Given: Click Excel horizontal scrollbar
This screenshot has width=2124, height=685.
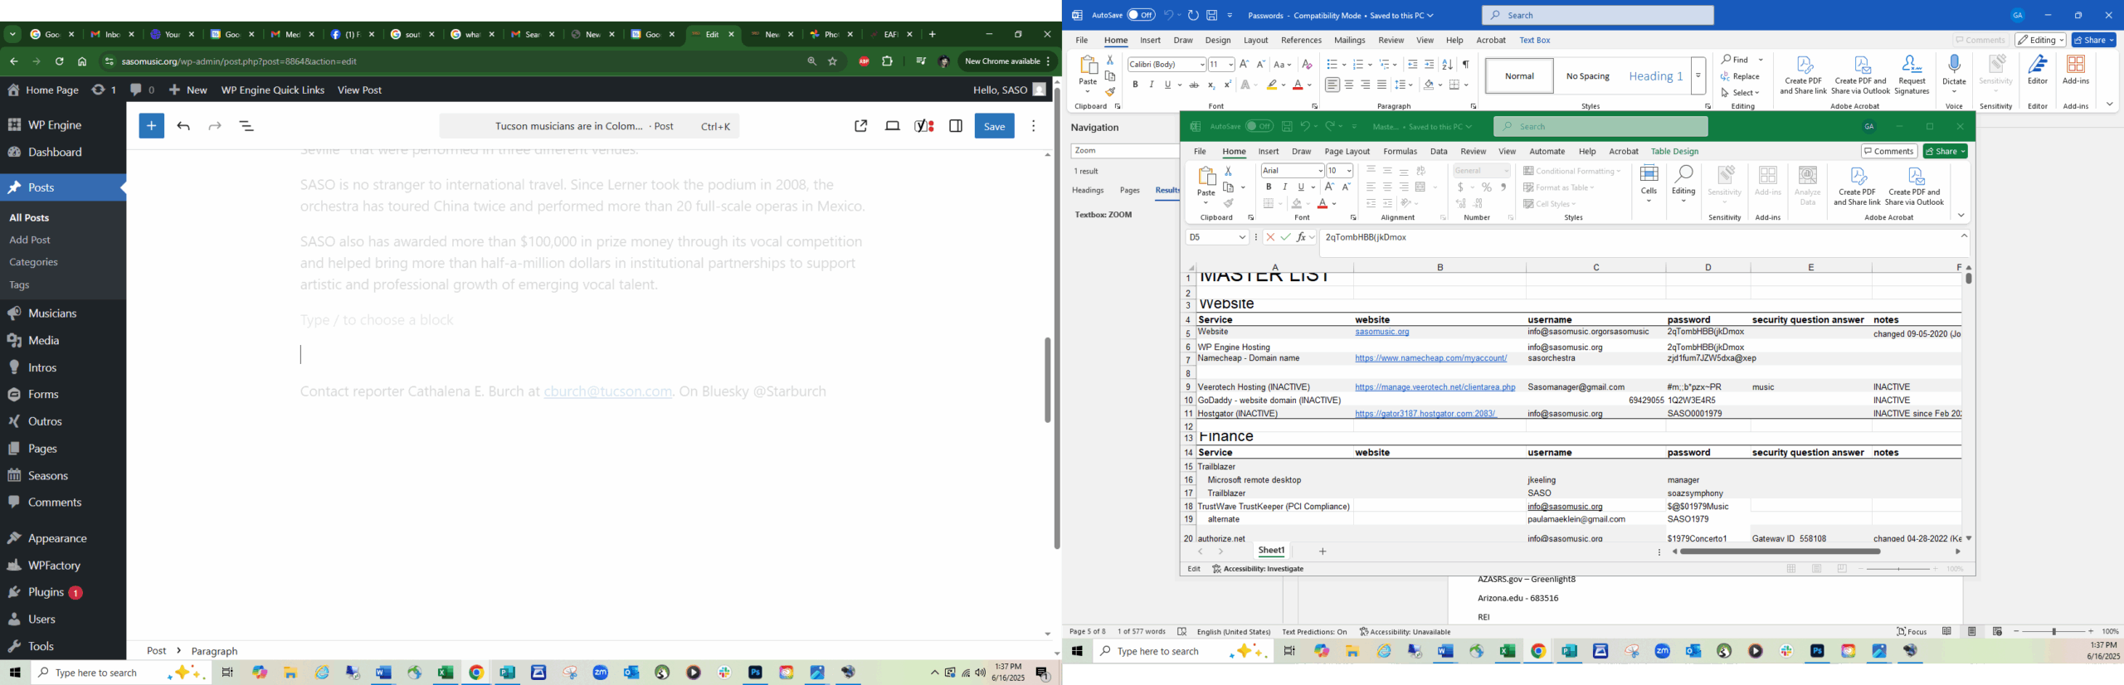Looking at the screenshot, I should 1779,551.
